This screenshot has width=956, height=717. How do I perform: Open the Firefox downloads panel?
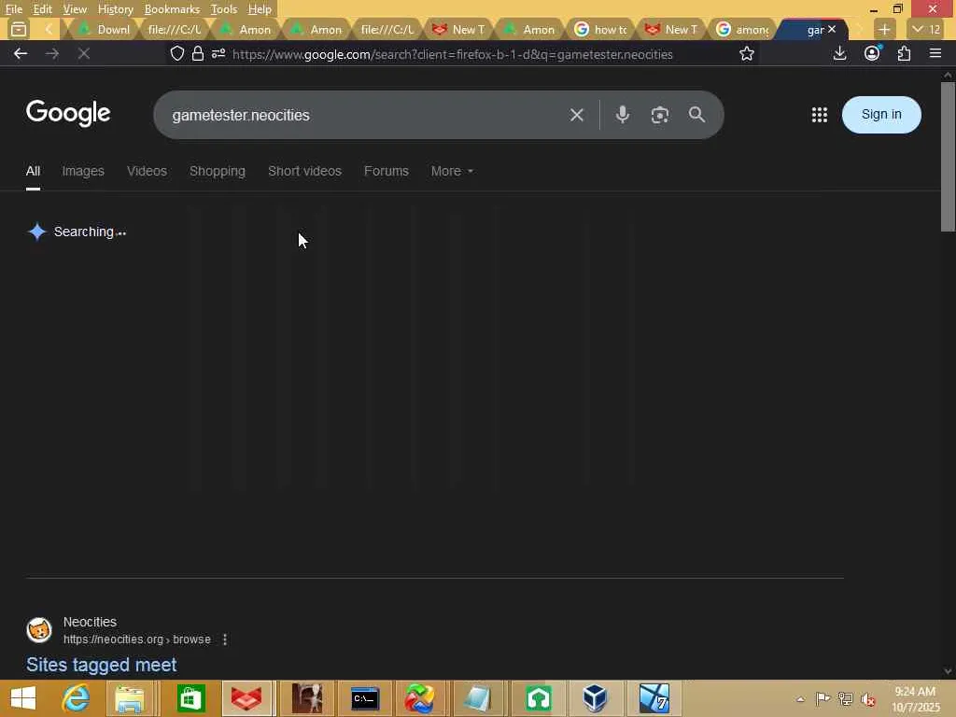[839, 53]
